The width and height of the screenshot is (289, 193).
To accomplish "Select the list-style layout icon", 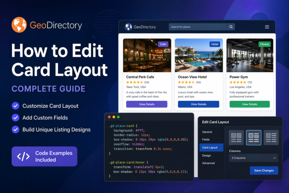I will (271, 138).
